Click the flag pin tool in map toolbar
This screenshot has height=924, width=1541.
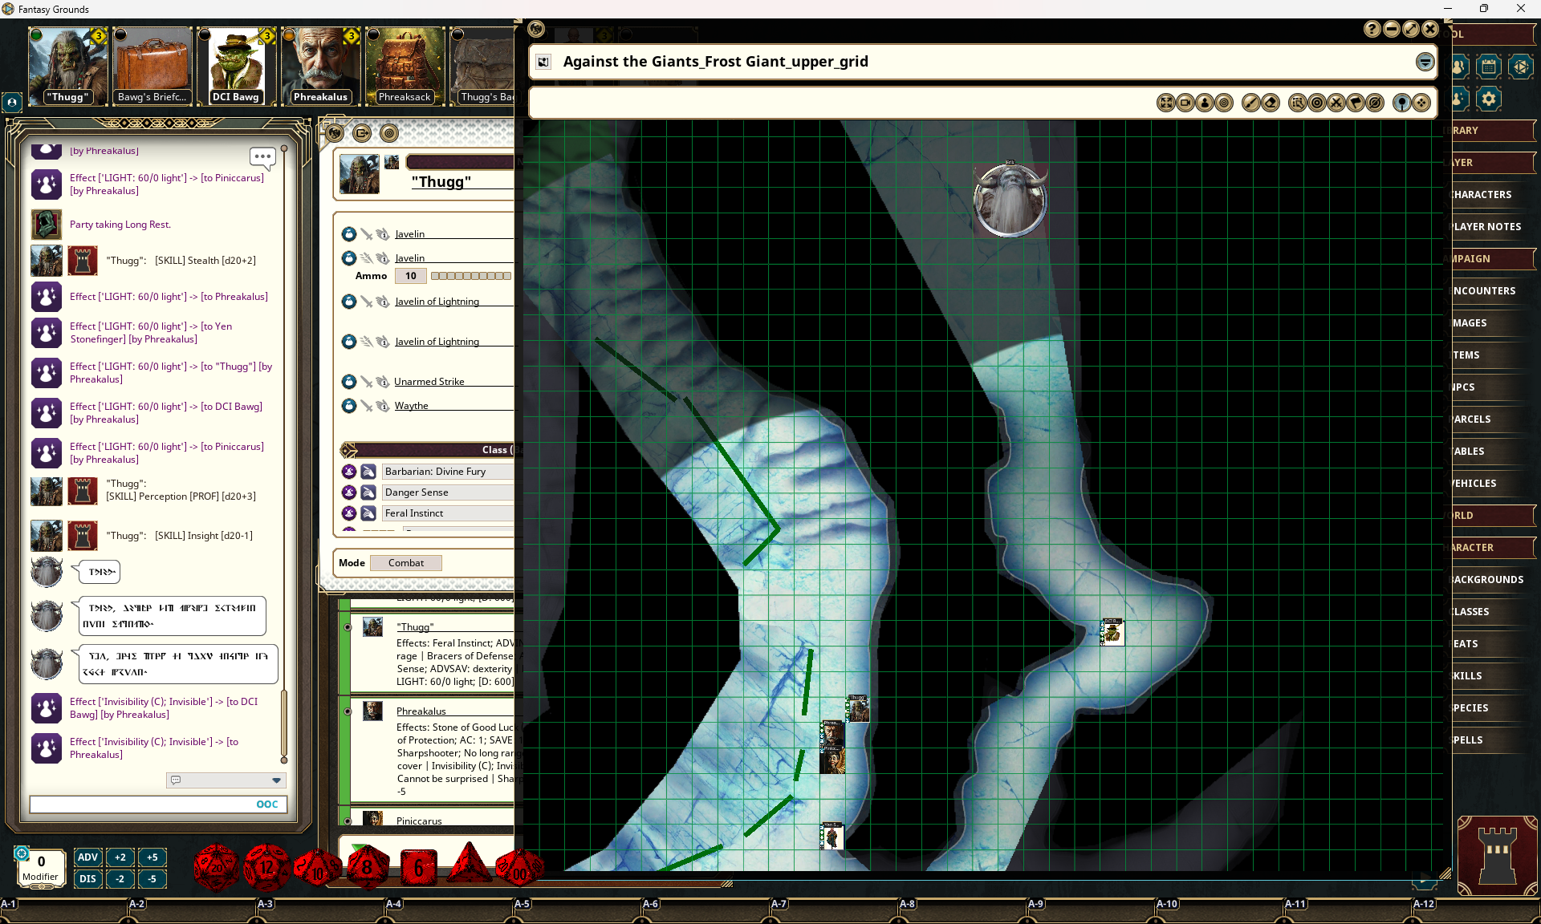(1356, 103)
